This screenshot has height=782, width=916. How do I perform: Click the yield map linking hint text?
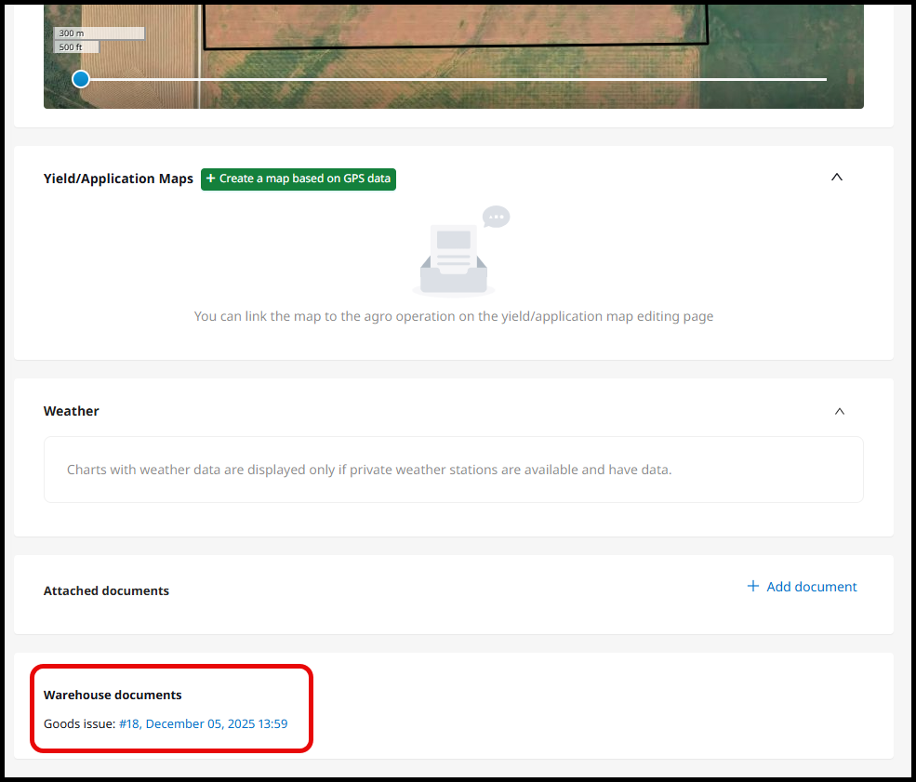click(453, 316)
